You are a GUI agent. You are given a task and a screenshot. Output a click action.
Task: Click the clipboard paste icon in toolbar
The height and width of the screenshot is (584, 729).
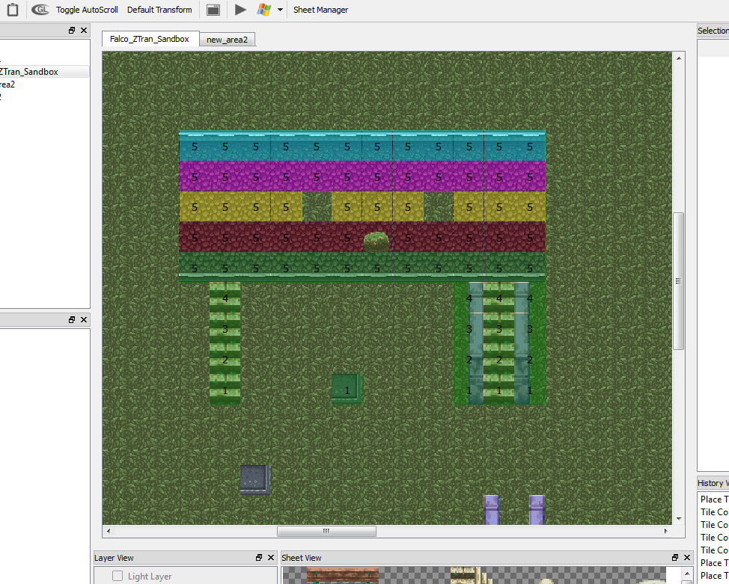tap(13, 10)
